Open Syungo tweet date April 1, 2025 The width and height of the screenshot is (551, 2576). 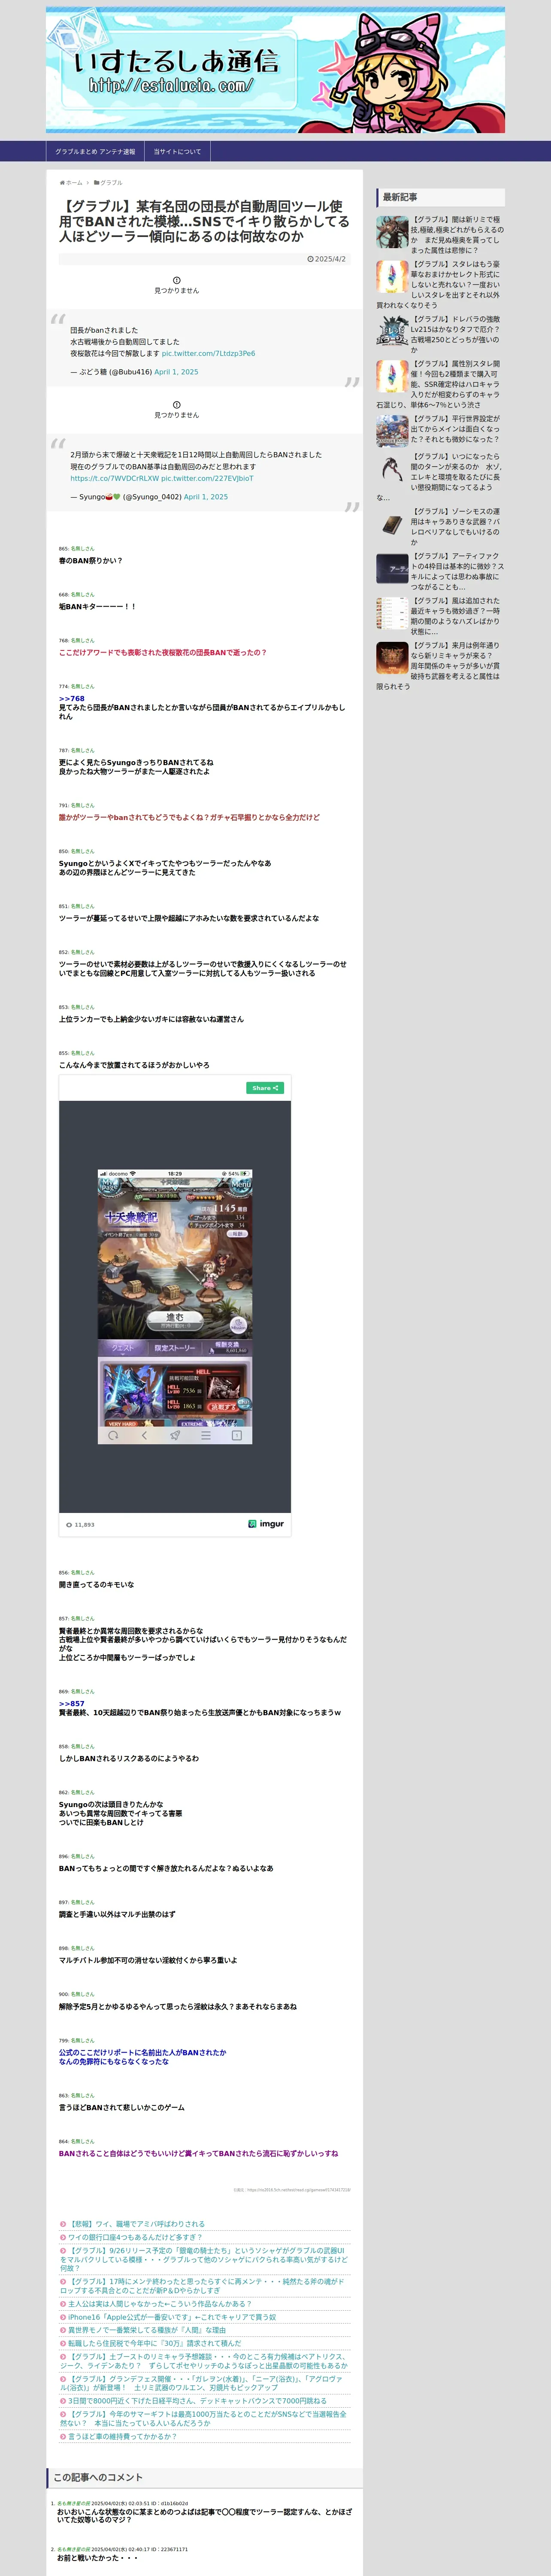(205, 497)
